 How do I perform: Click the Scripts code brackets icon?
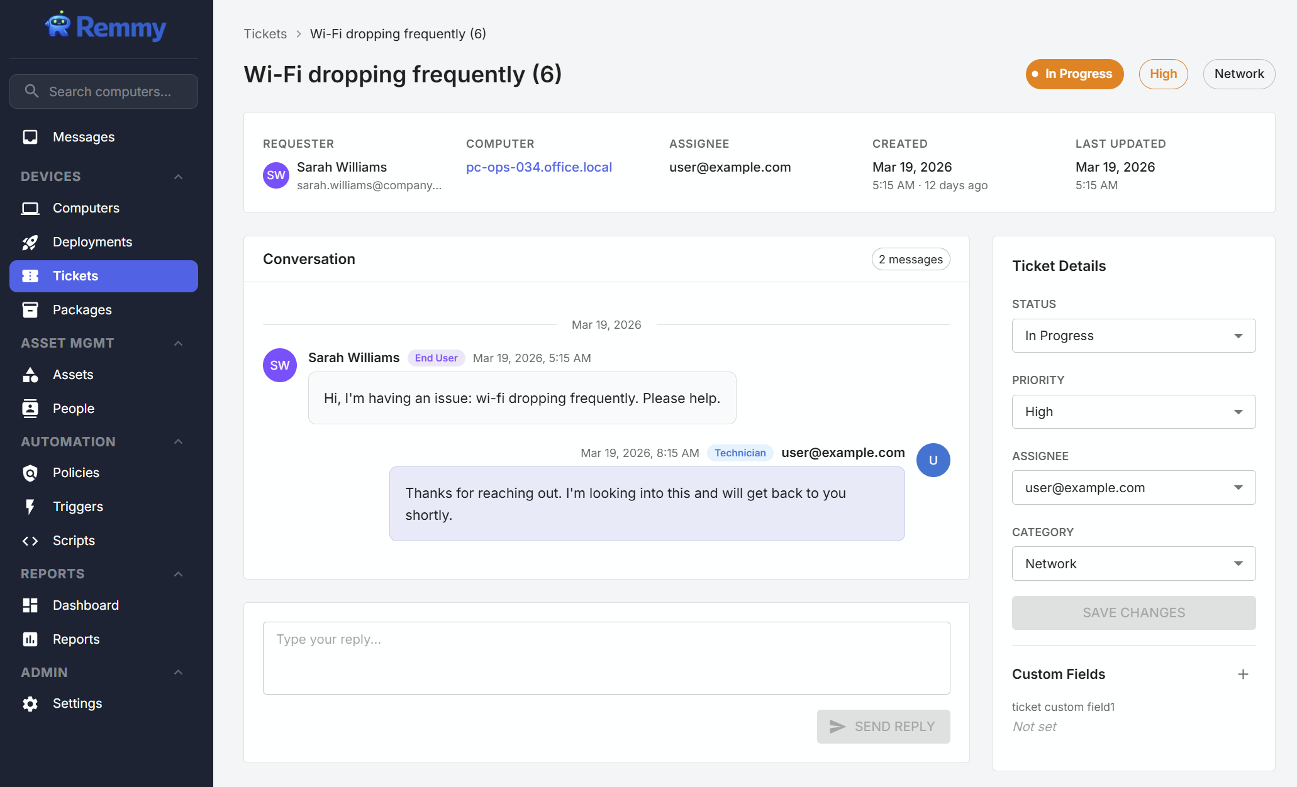[30, 541]
